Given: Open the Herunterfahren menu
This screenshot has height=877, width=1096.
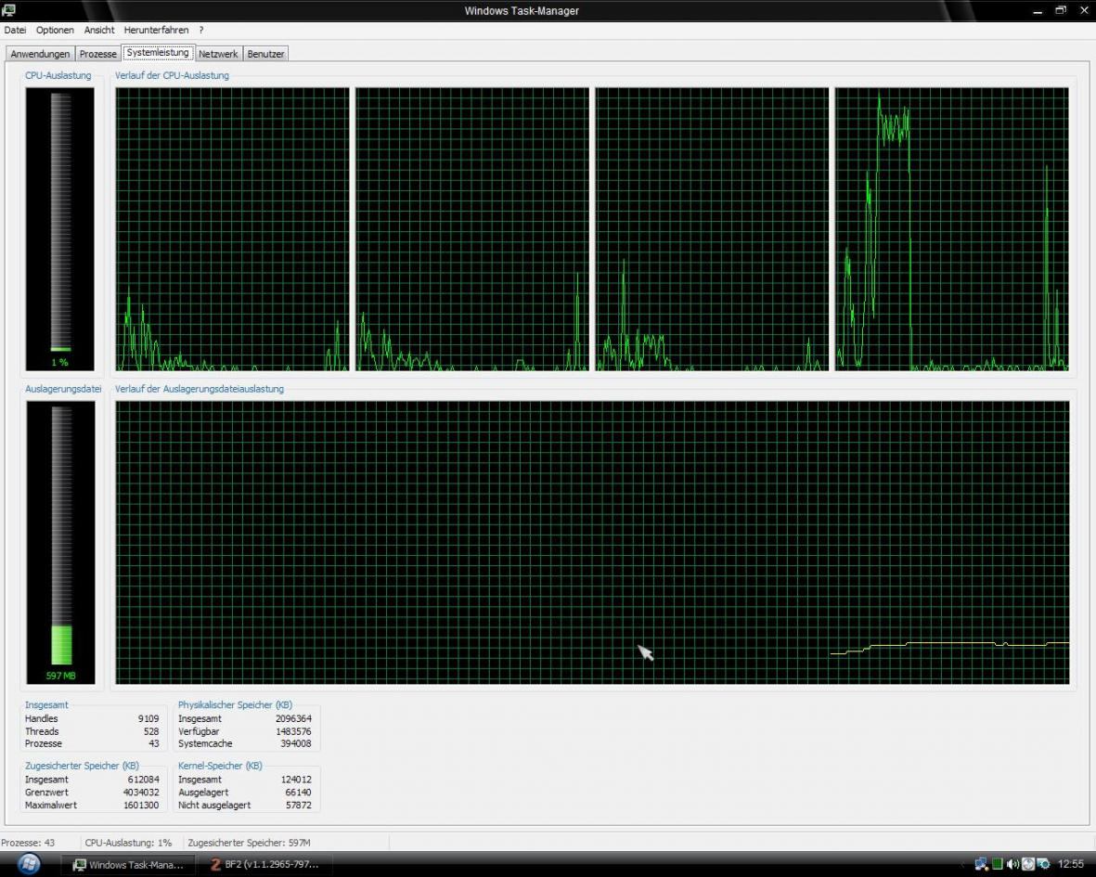Looking at the screenshot, I should point(156,30).
